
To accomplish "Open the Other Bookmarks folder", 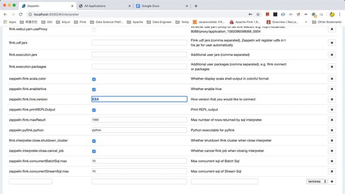I will point(327,22).
